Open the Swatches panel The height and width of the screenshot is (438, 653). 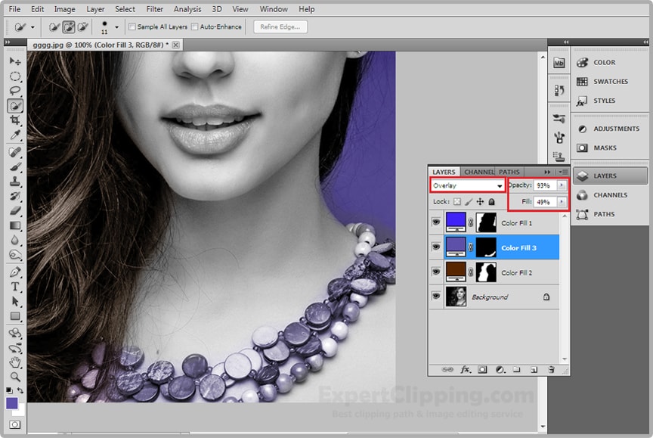(609, 82)
